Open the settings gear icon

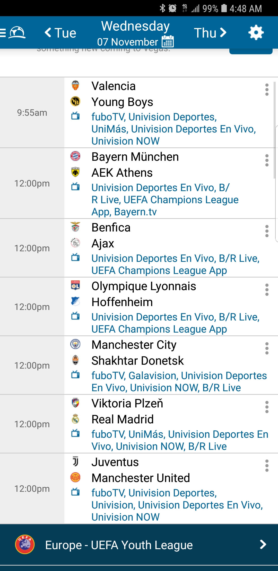click(x=256, y=33)
